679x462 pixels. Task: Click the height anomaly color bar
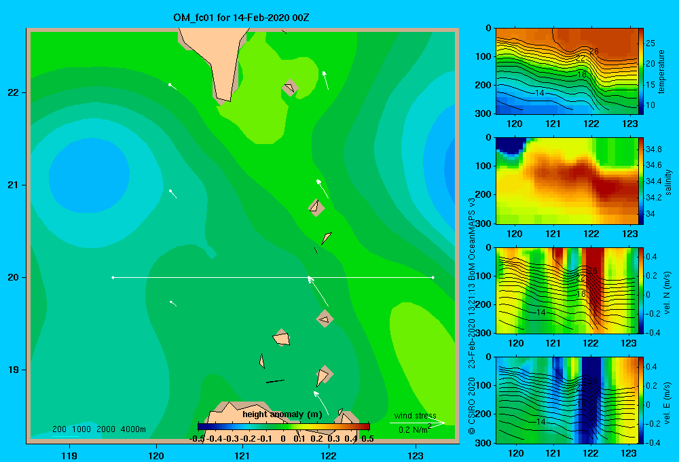[284, 427]
